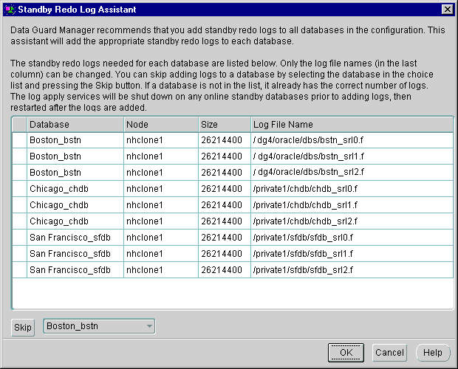Viewport: 458px width, 369px height.
Task: Edit log file name bstn_srl0.f
Action: (x=351, y=139)
